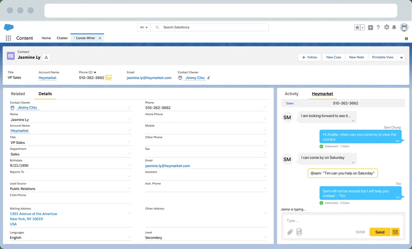Switch to the Related tab

click(x=18, y=94)
